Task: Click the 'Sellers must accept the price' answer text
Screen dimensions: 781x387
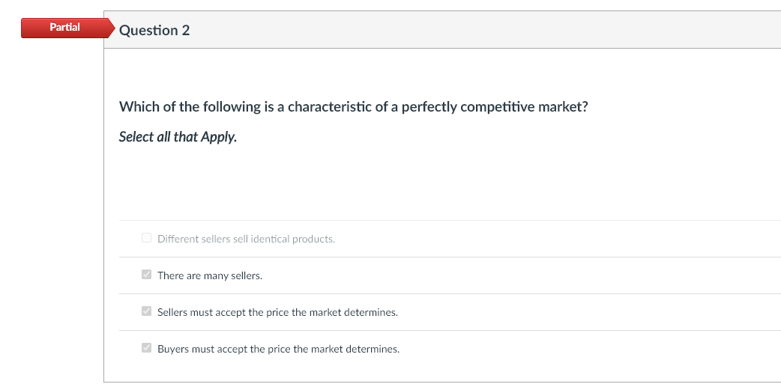Action: click(x=277, y=313)
